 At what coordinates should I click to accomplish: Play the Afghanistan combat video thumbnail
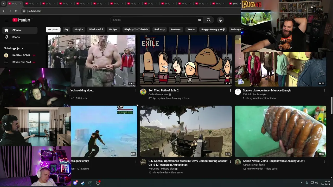click(x=186, y=131)
